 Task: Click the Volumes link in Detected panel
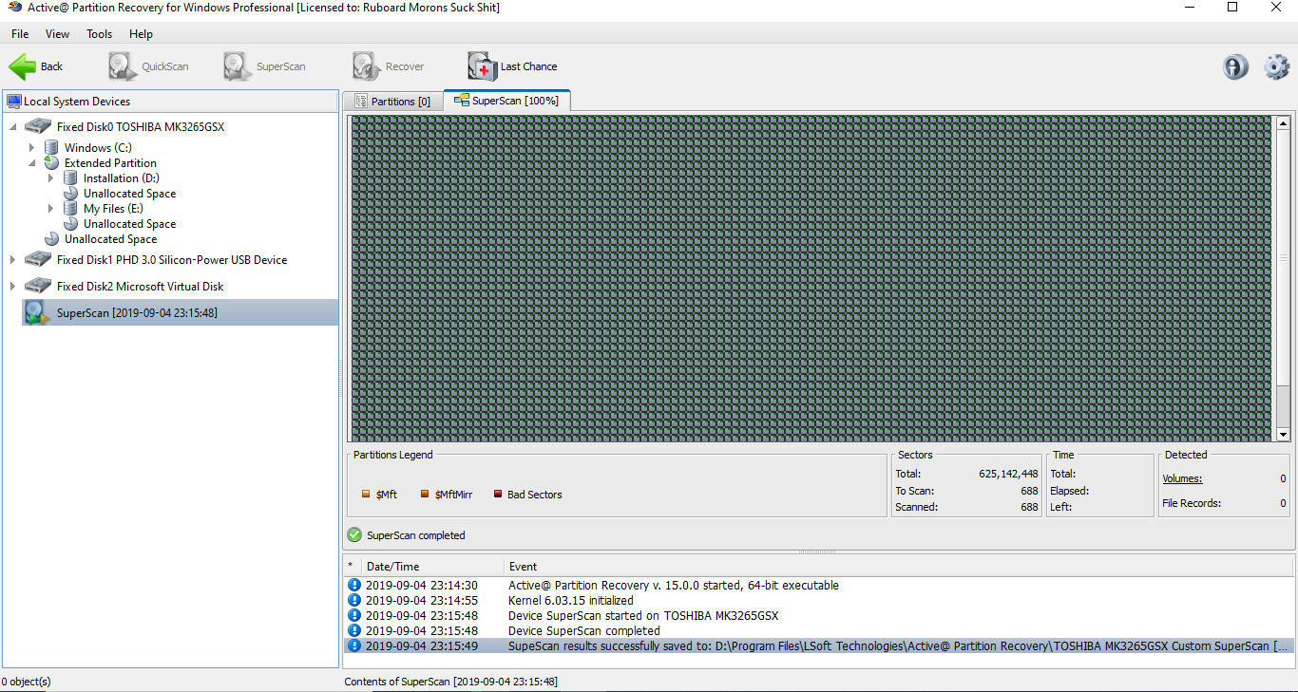[x=1182, y=478]
